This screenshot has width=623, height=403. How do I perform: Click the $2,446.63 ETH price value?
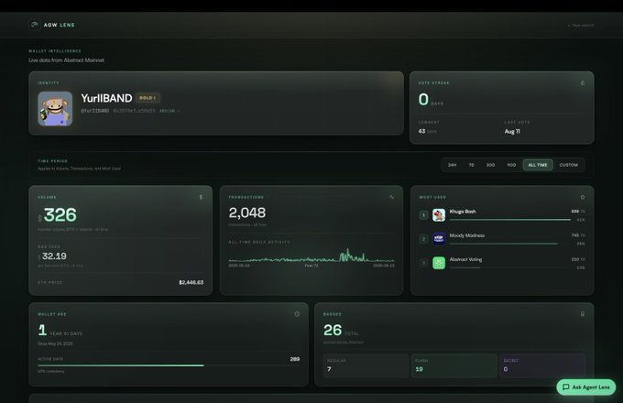[191, 282]
